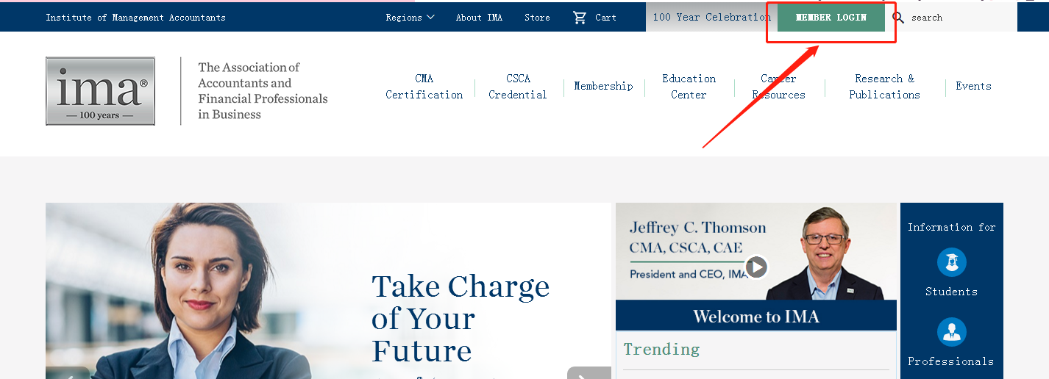Click the MEMBER LOGIN button
The height and width of the screenshot is (379, 1049).
pyautogui.click(x=831, y=18)
